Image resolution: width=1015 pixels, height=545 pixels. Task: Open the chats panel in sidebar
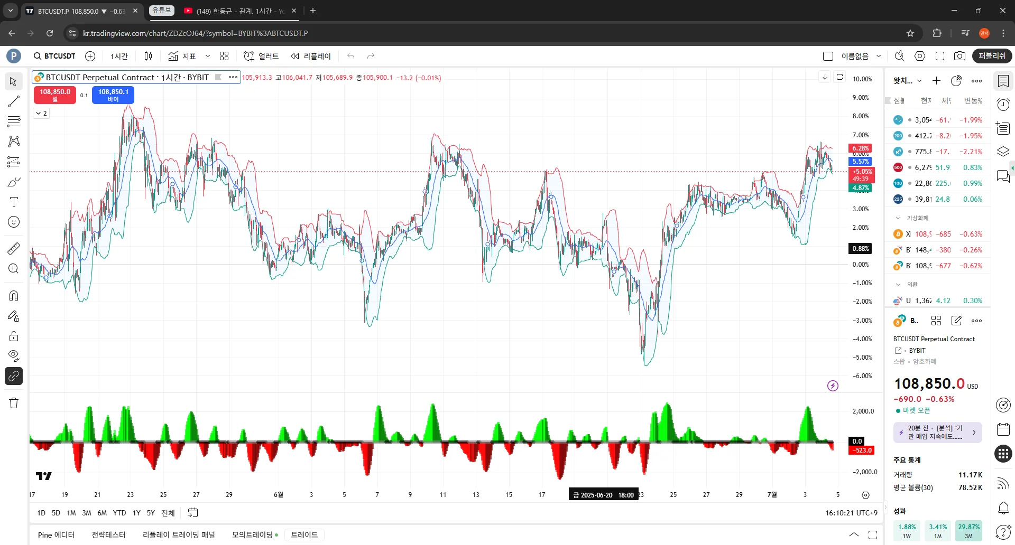1003,176
